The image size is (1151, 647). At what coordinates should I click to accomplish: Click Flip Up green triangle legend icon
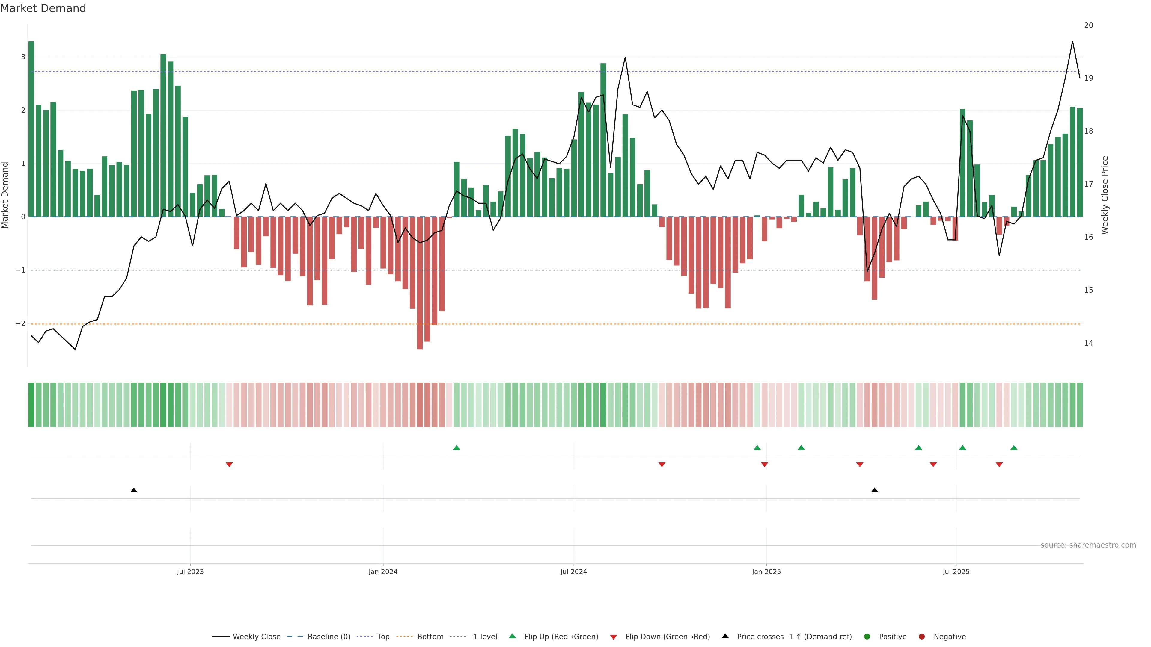tap(513, 636)
